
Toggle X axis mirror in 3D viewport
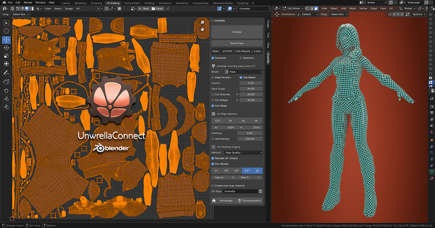click(394, 14)
